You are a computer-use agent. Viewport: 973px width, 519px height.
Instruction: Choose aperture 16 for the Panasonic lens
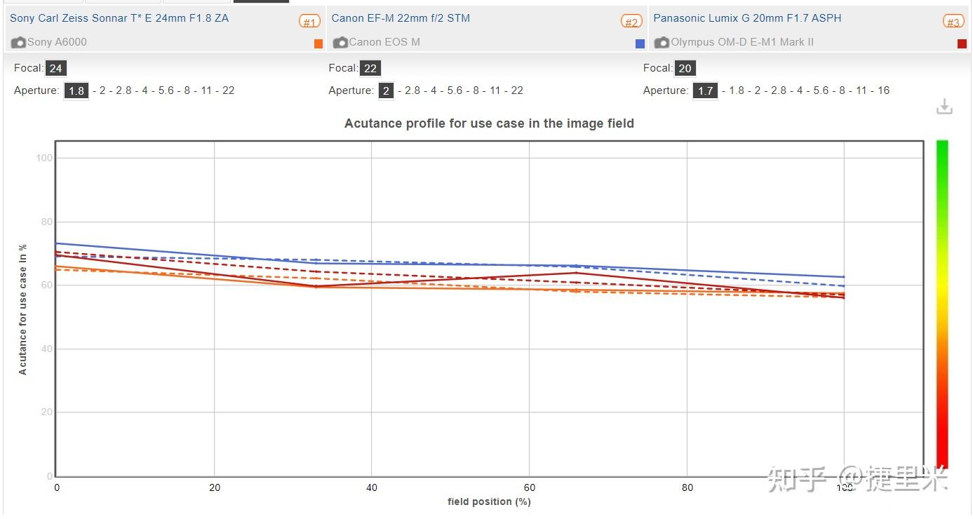(883, 90)
